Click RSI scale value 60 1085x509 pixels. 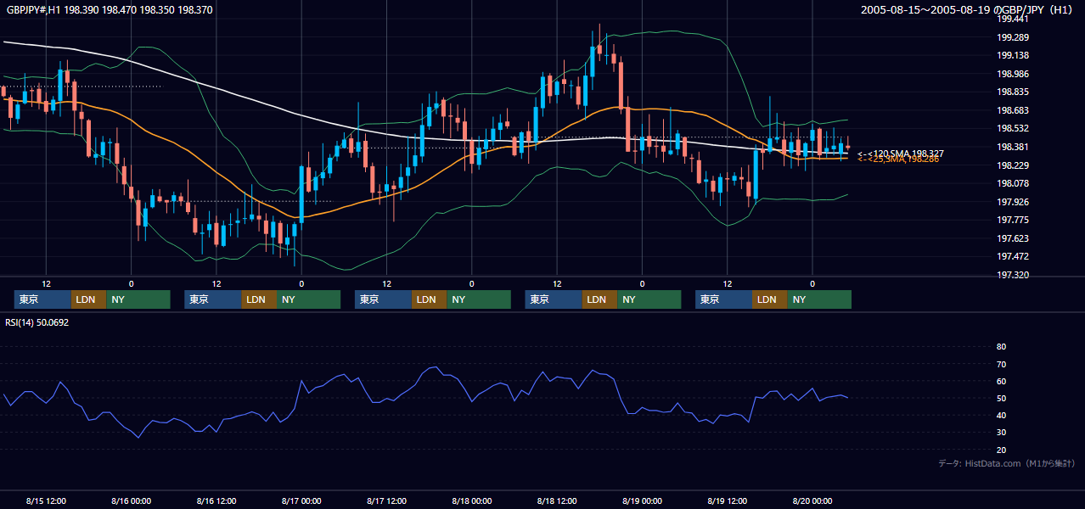click(x=1001, y=381)
